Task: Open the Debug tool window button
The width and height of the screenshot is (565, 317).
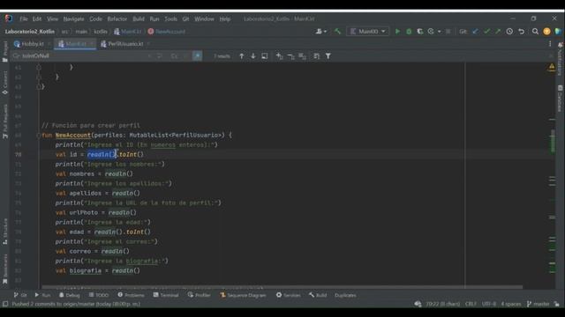Action: pyautogui.click(x=69, y=295)
